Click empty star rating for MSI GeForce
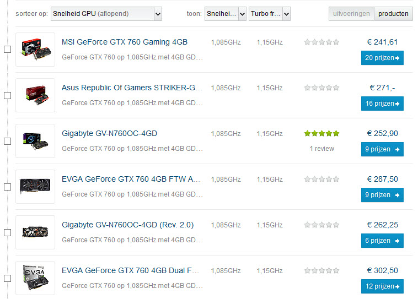The height and width of the screenshot is (299, 418). pyautogui.click(x=321, y=42)
